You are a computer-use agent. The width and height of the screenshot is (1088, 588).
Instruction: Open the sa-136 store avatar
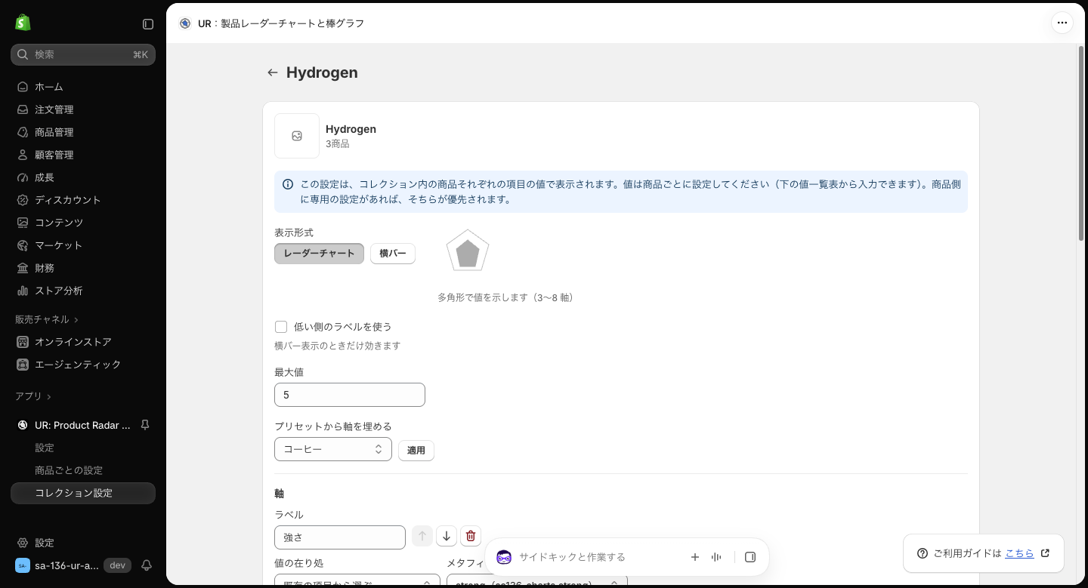23,565
